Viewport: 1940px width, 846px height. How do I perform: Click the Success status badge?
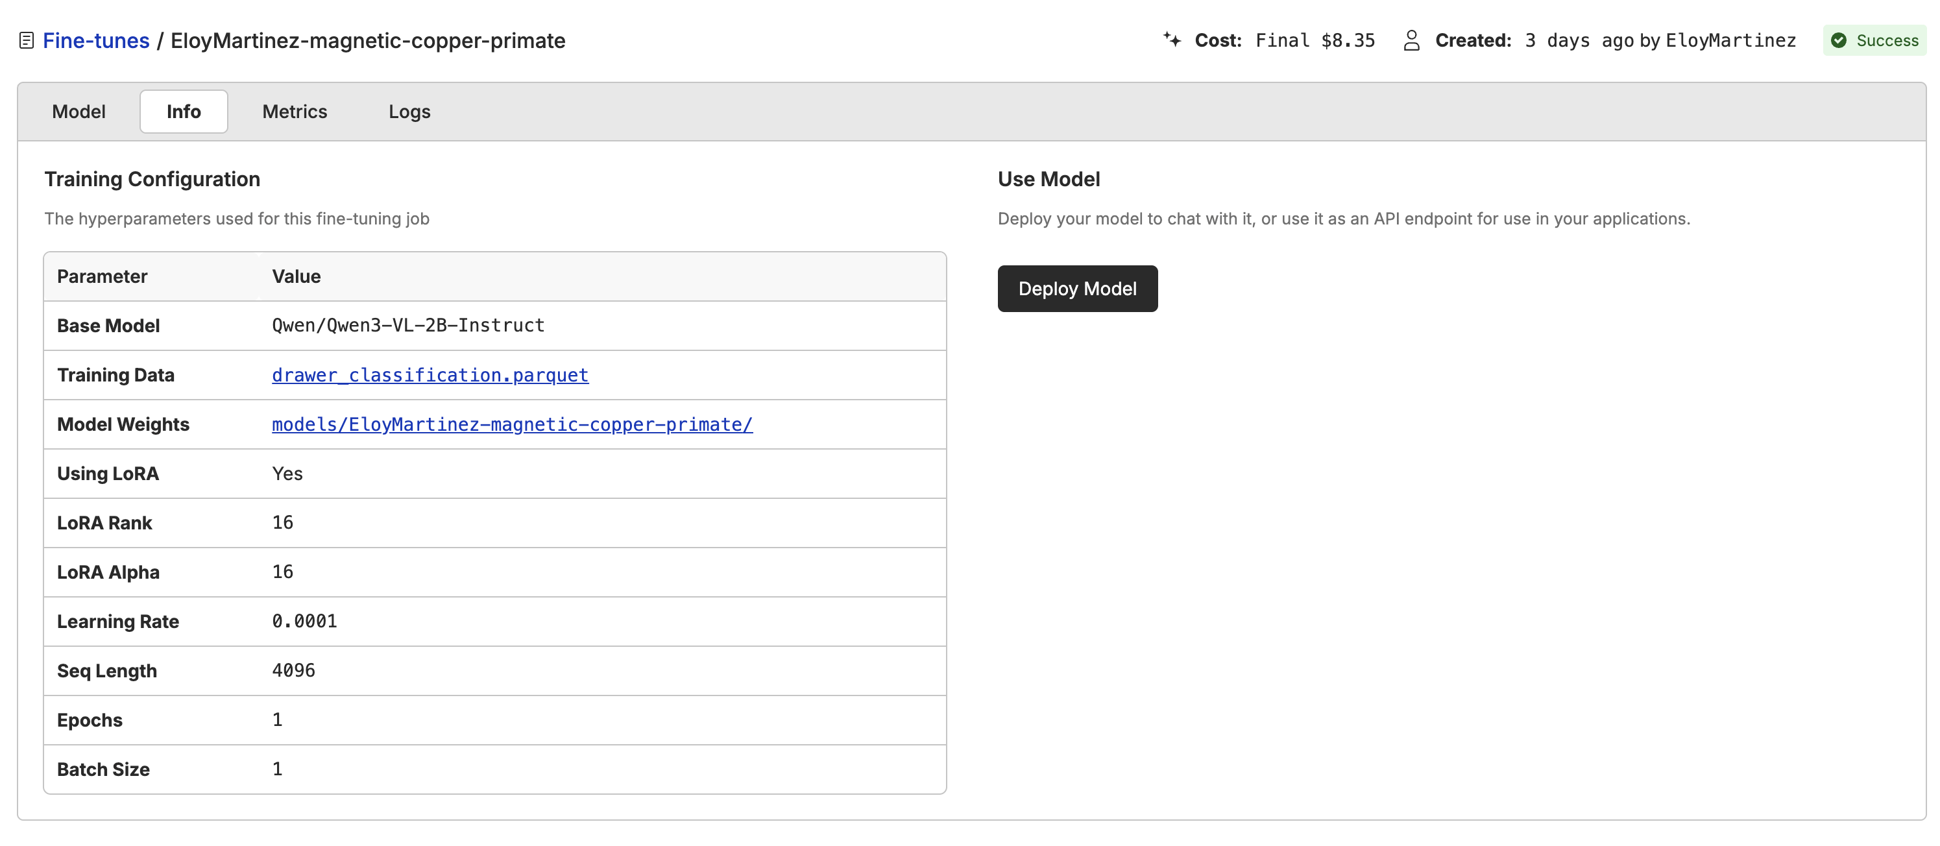point(1874,41)
